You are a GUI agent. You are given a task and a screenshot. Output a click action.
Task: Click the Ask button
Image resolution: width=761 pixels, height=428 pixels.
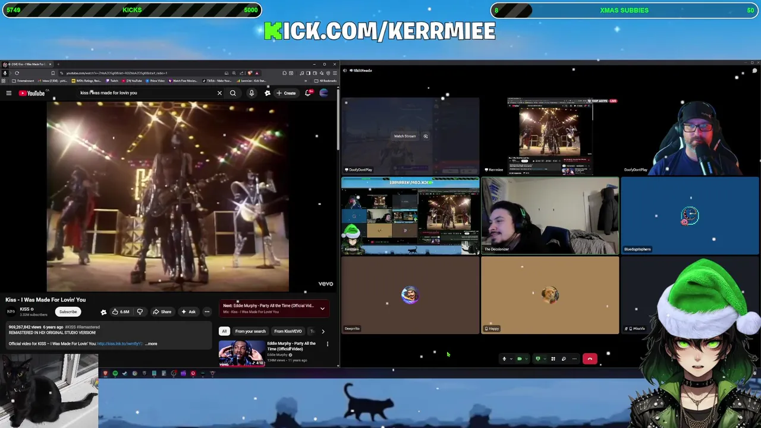click(188, 311)
